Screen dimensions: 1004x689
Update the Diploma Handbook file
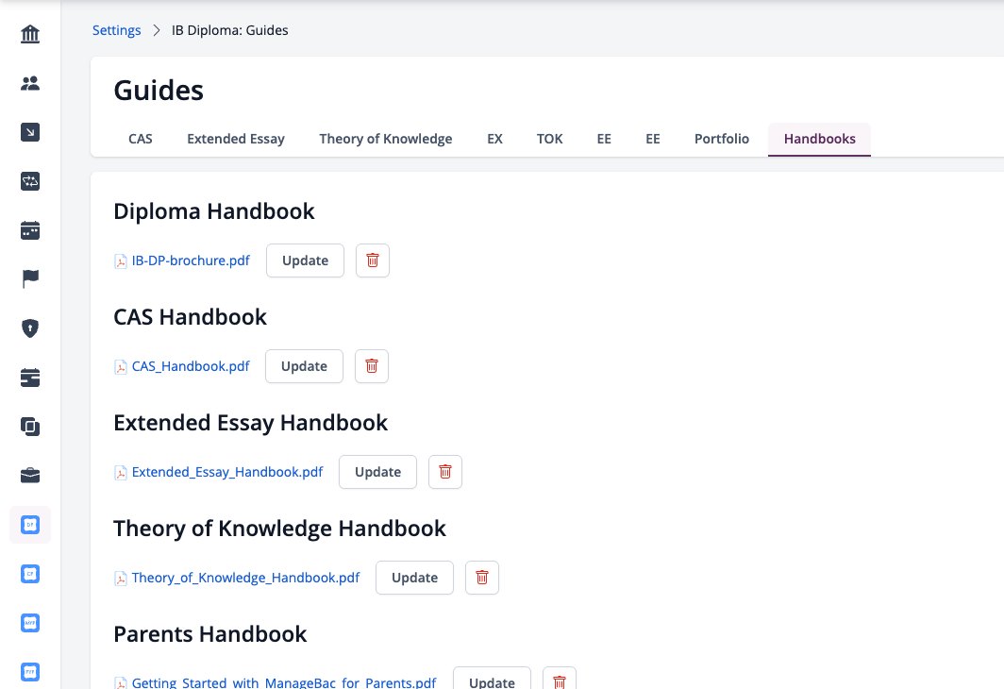(x=305, y=260)
